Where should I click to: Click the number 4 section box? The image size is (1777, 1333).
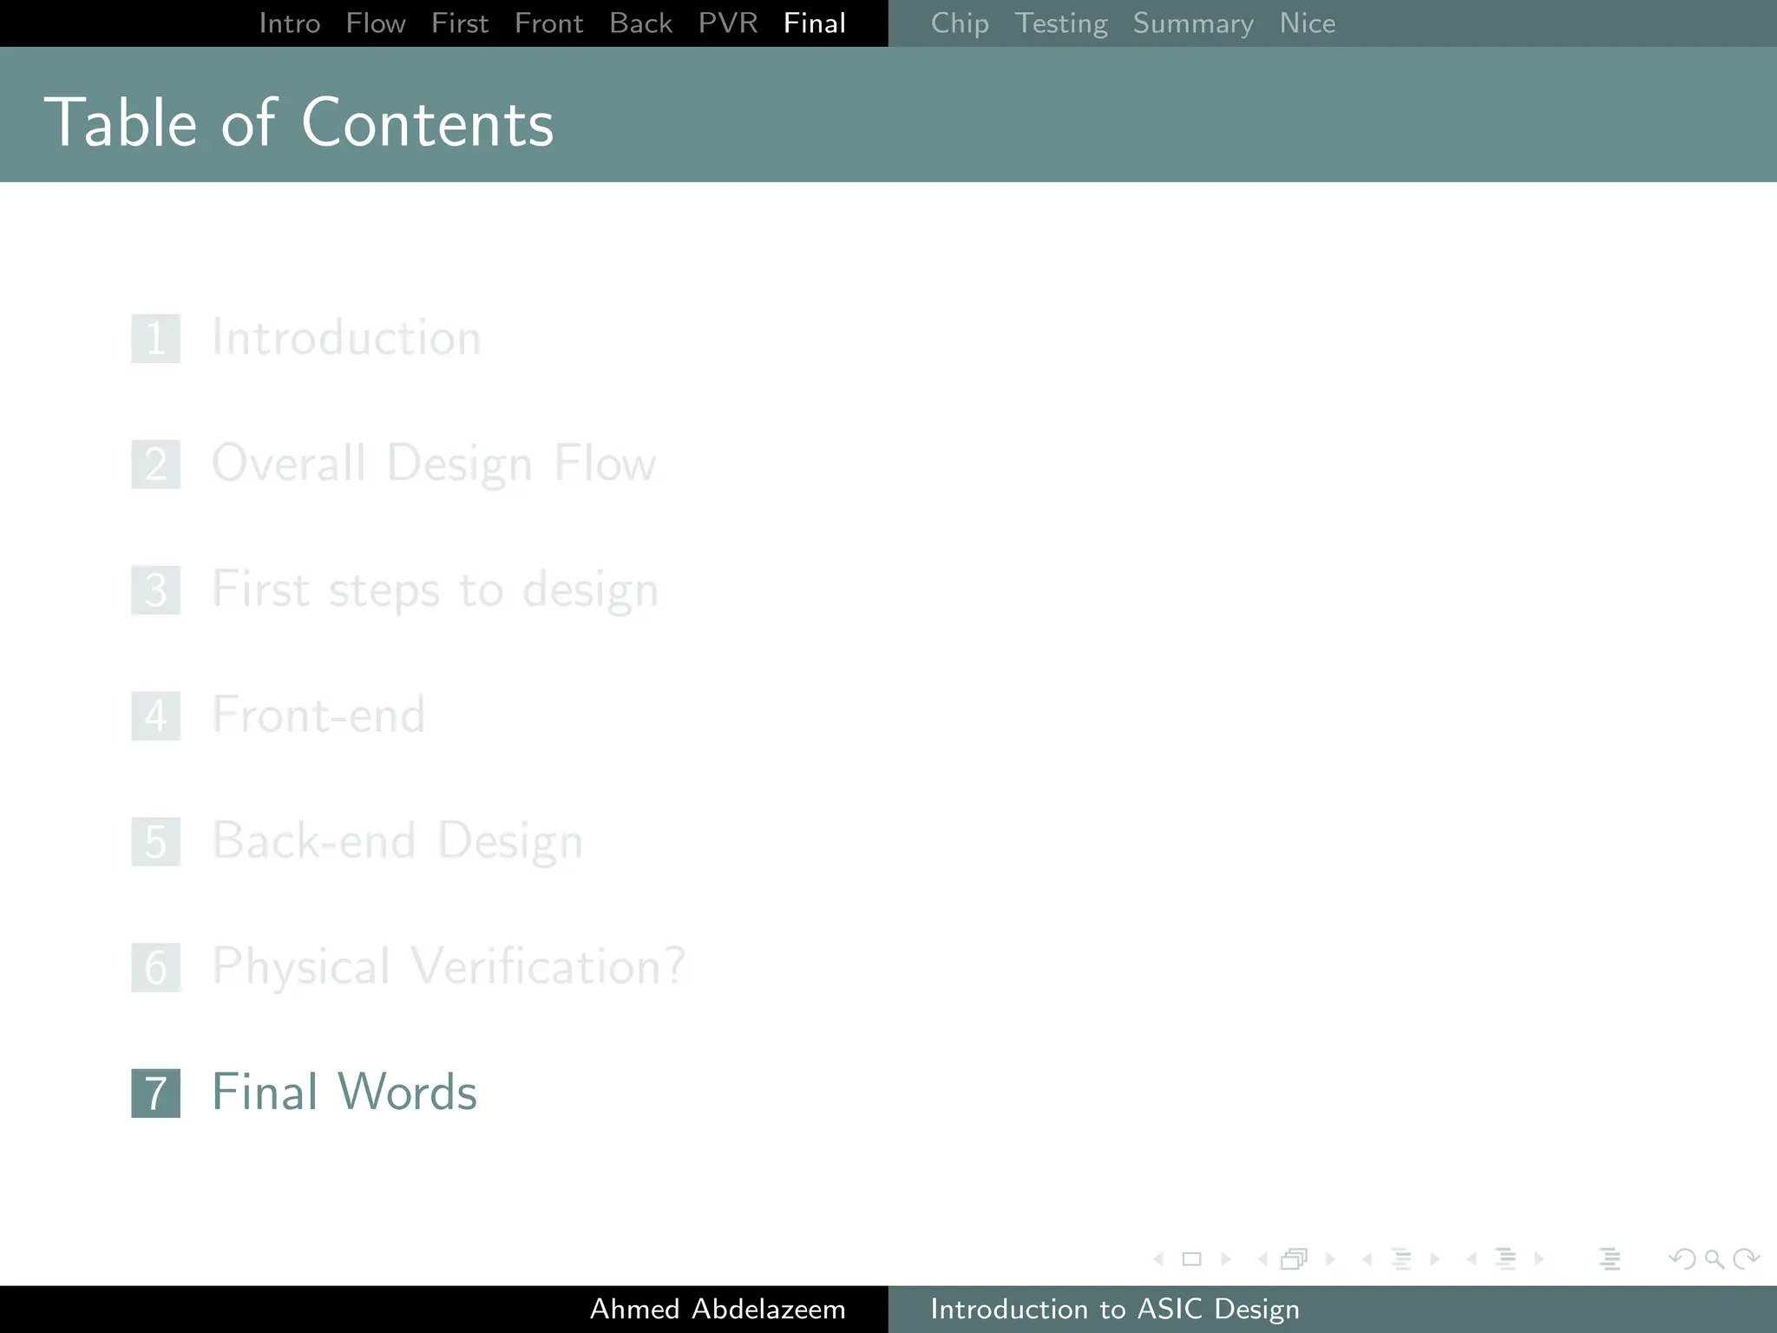[156, 716]
